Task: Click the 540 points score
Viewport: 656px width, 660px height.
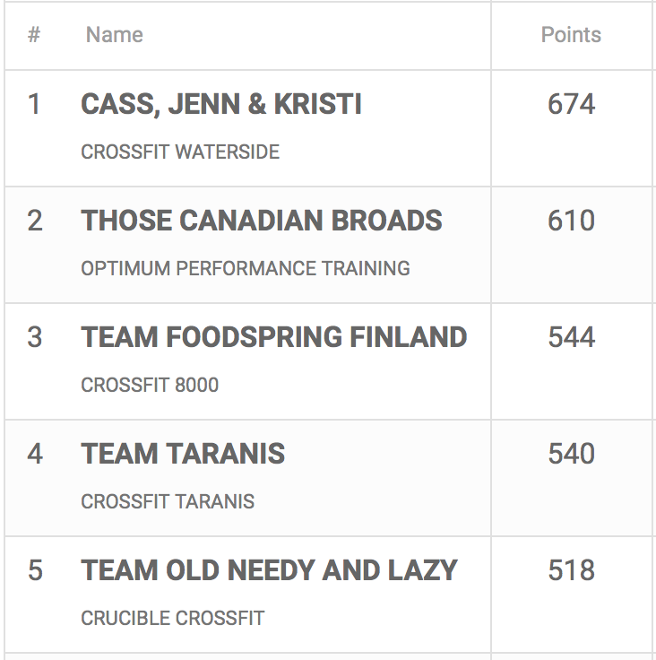Action: (x=571, y=454)
